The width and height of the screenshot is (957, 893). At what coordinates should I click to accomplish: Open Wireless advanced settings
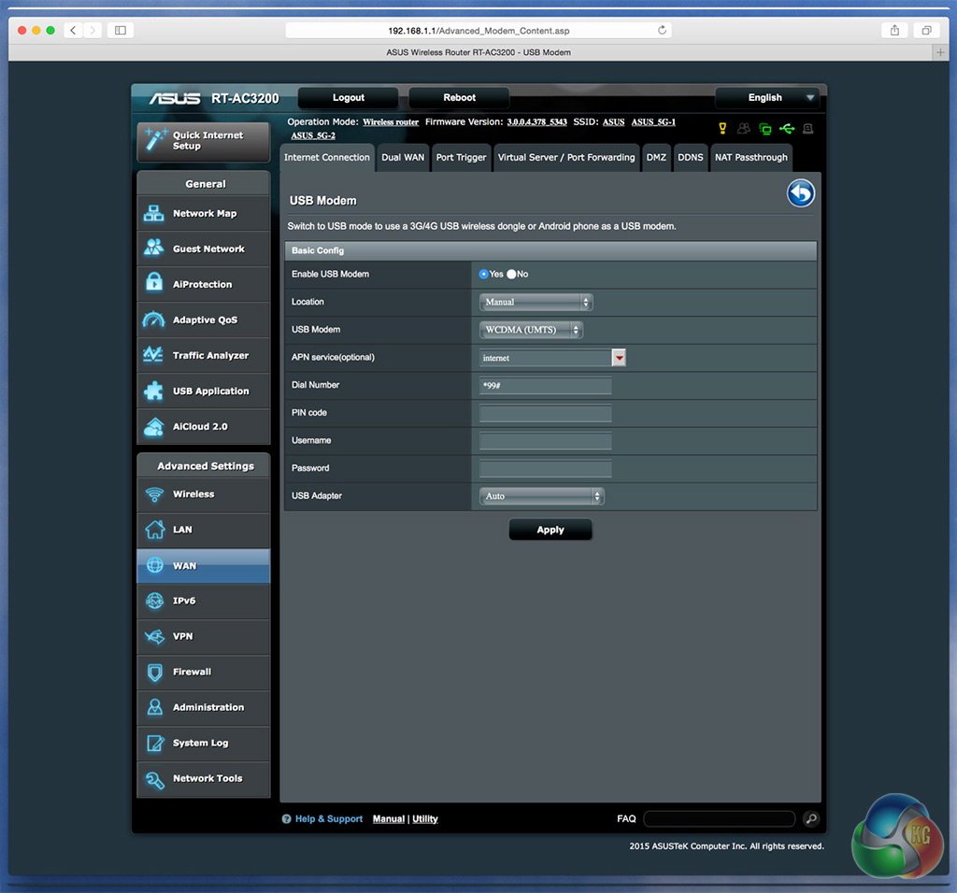(x=203, y=494)
